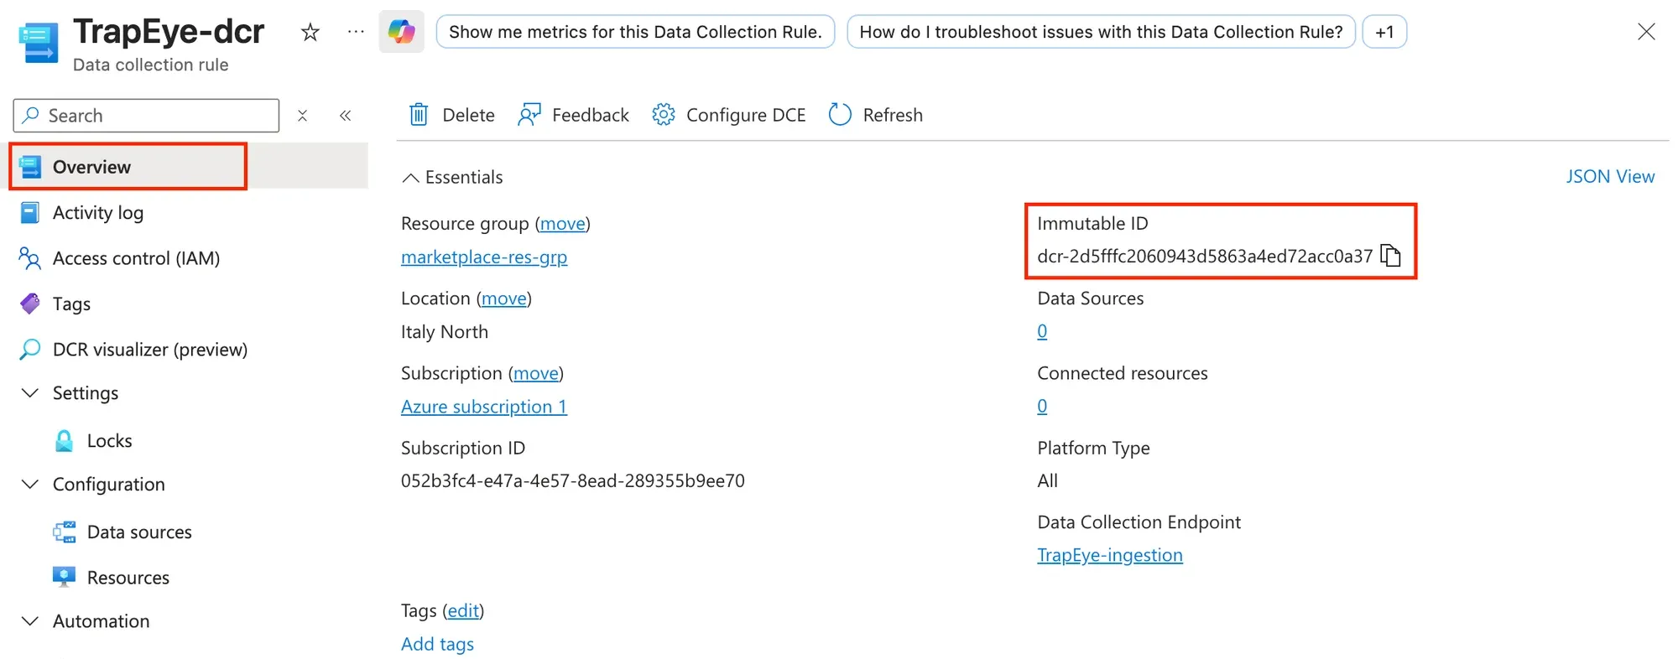The image size is (1678, 659).
Task: Open Azure subscription 1 link
Action: (x=484, y=407)
